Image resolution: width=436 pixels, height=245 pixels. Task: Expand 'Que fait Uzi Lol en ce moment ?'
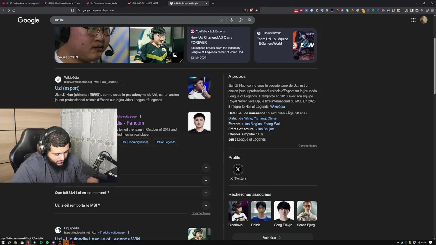(x=133, y=193)
